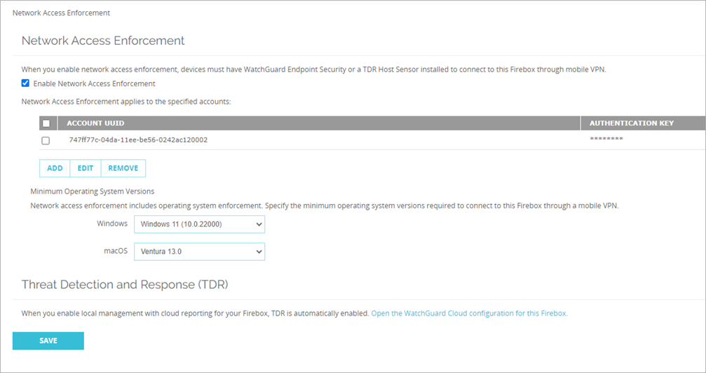The image size is (706, 373).
Task: Click the Minimum Operating System Versions label
Action: (x=92, y=191)
